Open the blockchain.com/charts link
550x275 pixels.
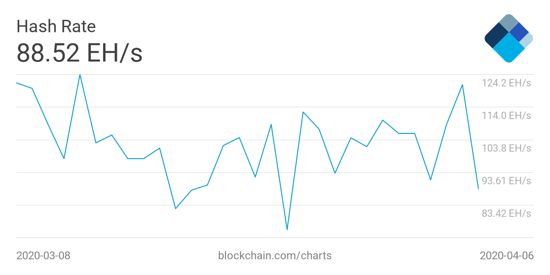(x=275, y=255)
